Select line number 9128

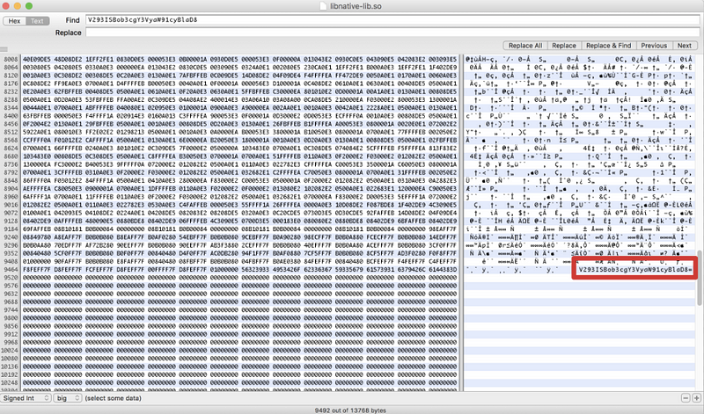11,221
